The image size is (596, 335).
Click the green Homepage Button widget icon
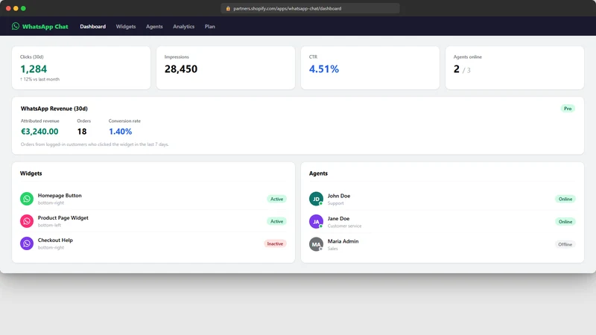(x=27, y=199)
